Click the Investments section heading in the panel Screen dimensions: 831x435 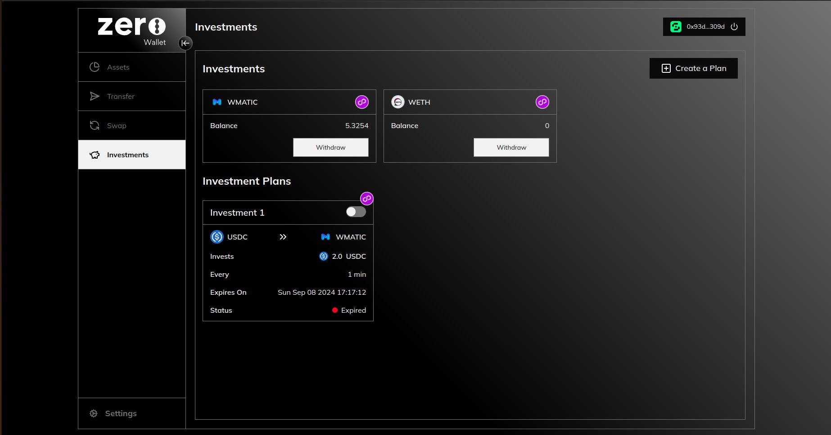tap(234, 69)
